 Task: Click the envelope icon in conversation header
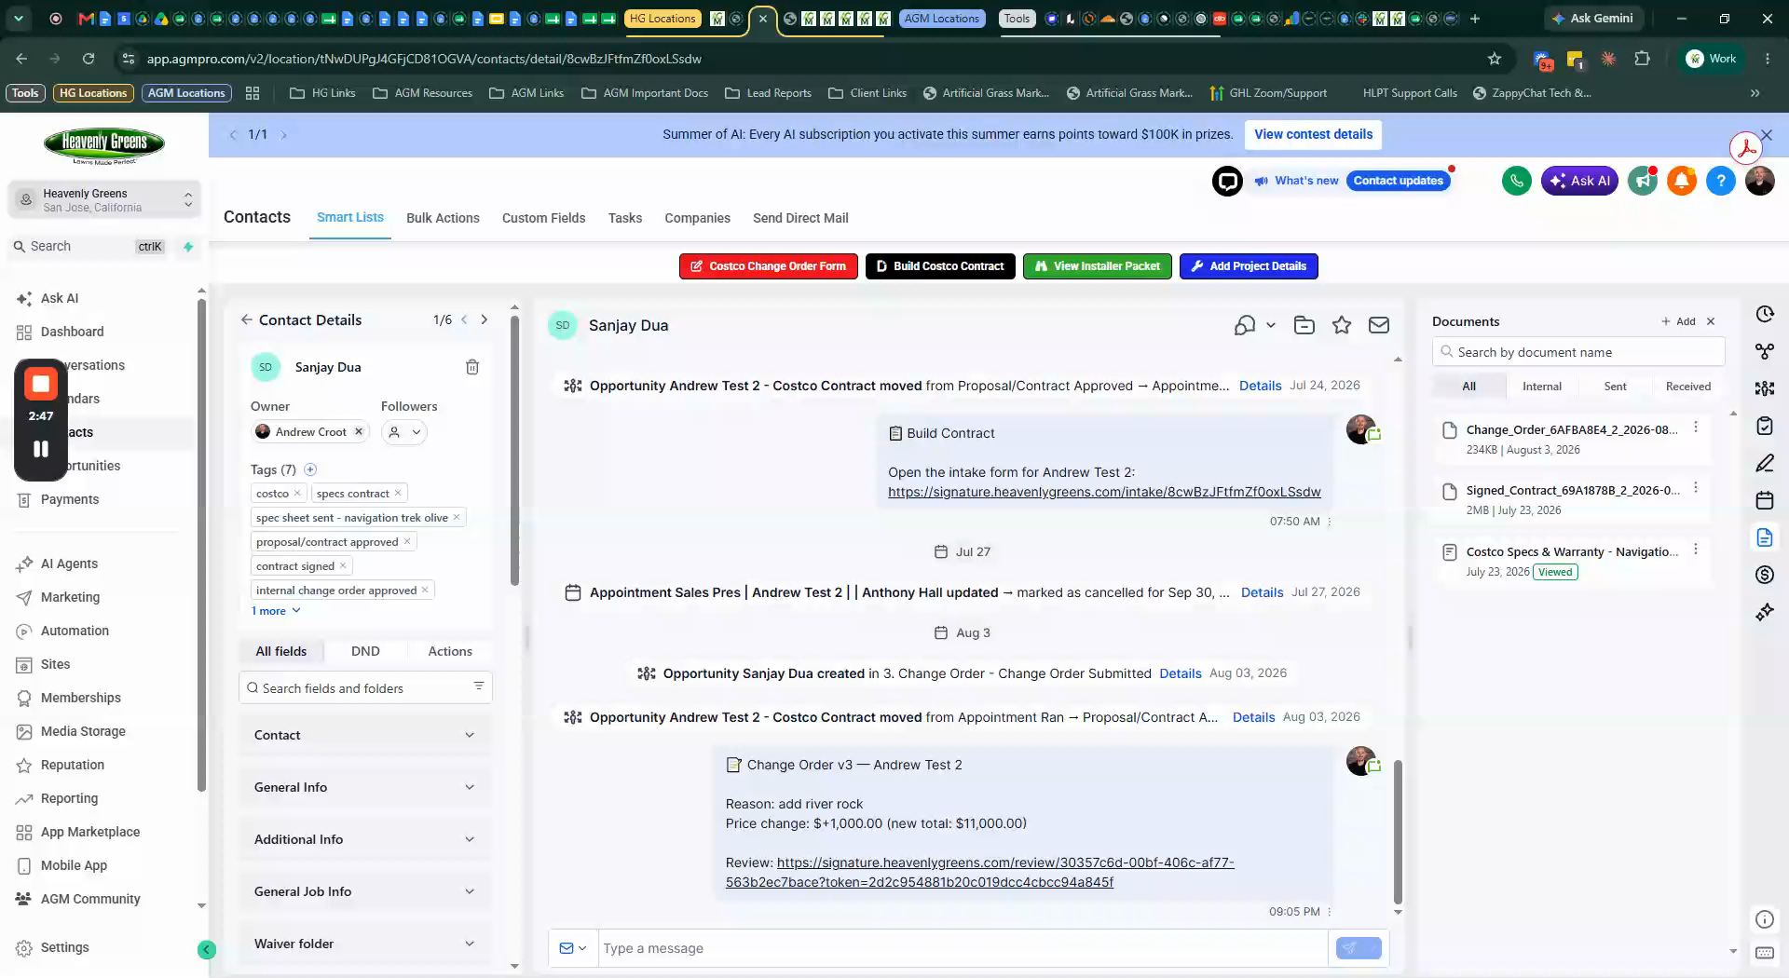[1379, 325]
